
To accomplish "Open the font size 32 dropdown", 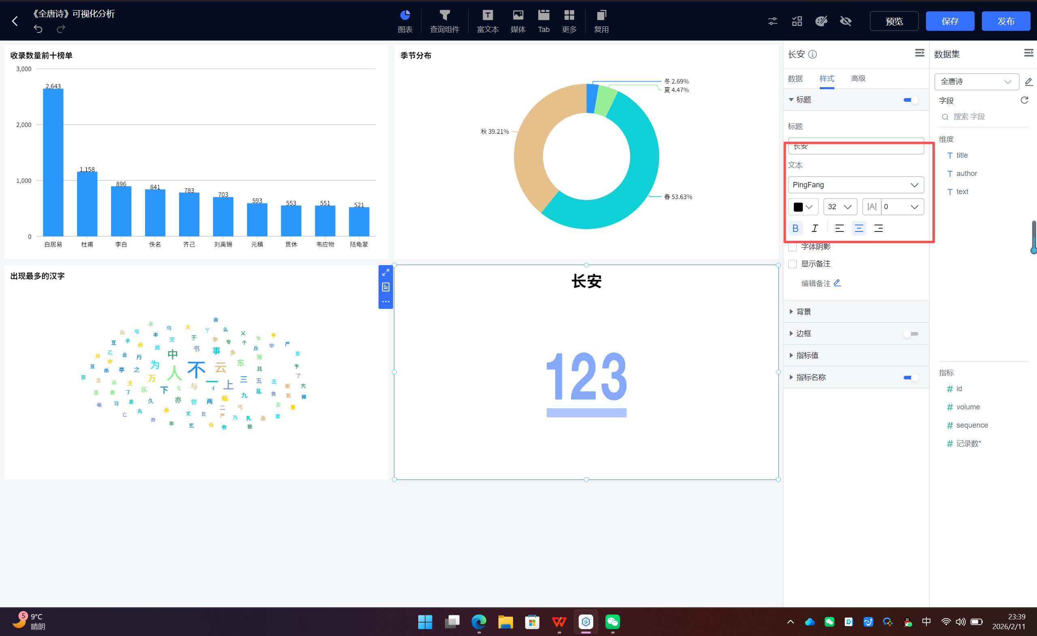I will coord(840,207).
